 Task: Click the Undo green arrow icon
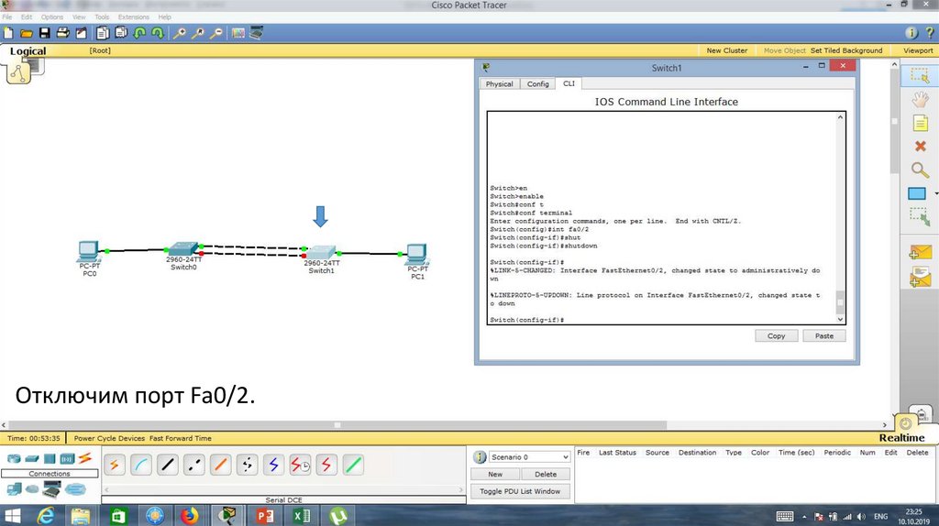[x=139, y=34]
